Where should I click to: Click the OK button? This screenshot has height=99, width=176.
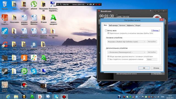(x=144, y=68)
